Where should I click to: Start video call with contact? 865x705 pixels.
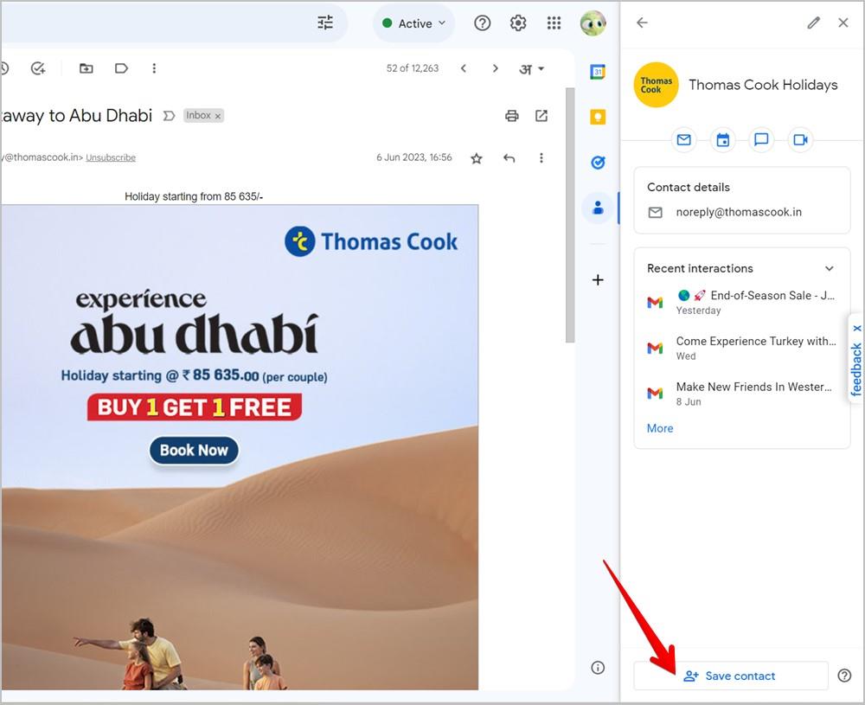click(x=800, y=140)
